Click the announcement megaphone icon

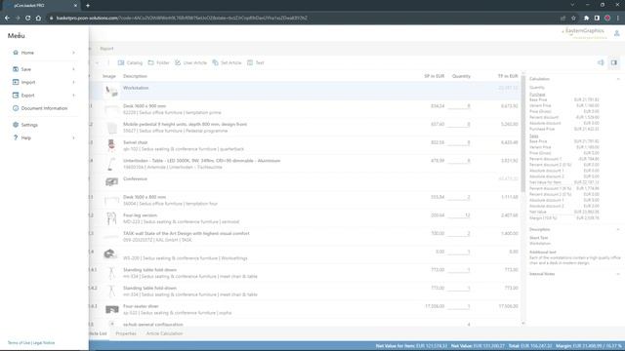click(x=601, y=62)
